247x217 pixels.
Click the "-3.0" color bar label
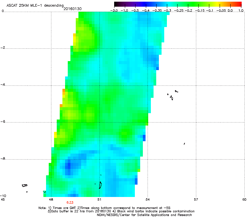coord(114,11)
